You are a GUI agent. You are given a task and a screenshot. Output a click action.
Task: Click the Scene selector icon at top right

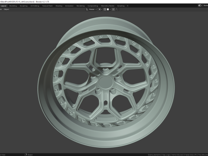tap(200, 6)
